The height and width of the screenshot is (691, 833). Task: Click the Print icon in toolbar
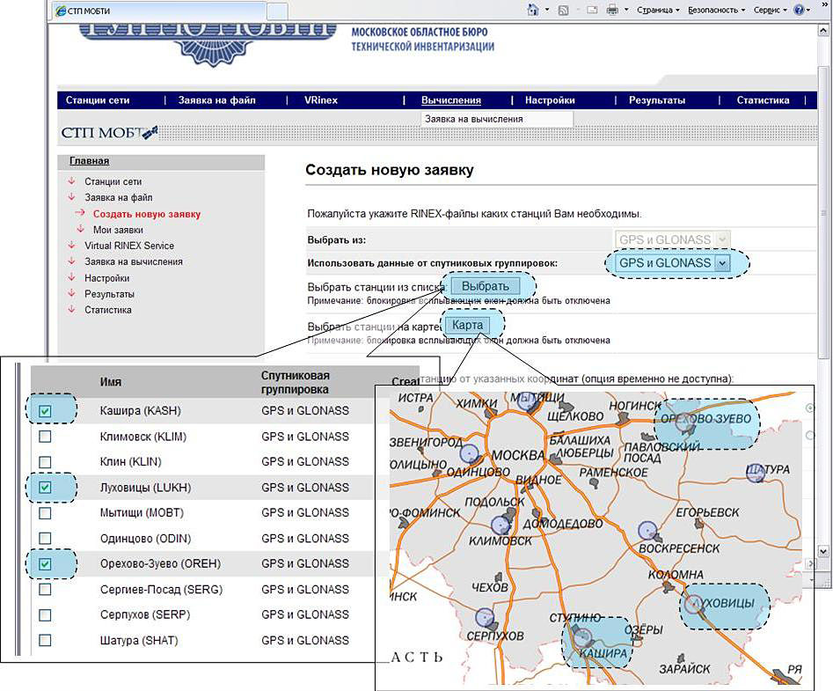coord(612,10)
